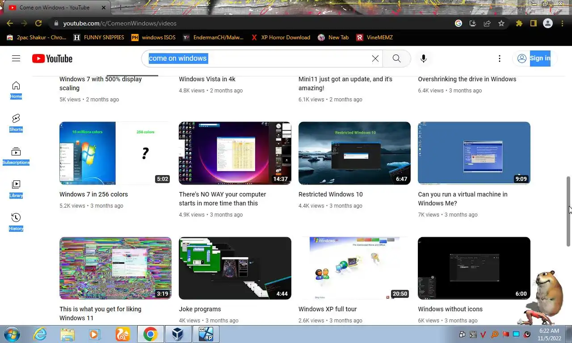Open the windows ISOS bookmark
Viewport: 572px width, 343px height.
(153, 38)
